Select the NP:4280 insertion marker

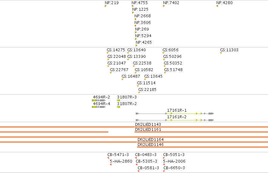(217, 6)
